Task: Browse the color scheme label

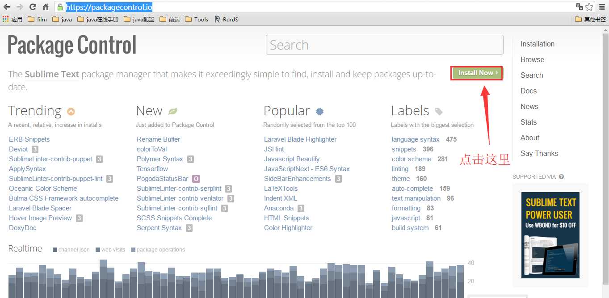Action: [412, 159]
